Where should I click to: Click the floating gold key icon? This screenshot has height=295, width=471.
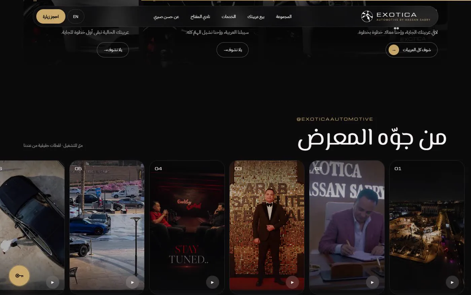(x=19, y=276)
